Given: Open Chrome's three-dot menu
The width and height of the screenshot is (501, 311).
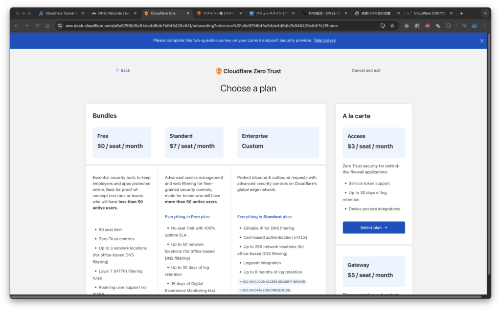Looking at the screenshot, I should pyautogui.click(x=485, y=26).
